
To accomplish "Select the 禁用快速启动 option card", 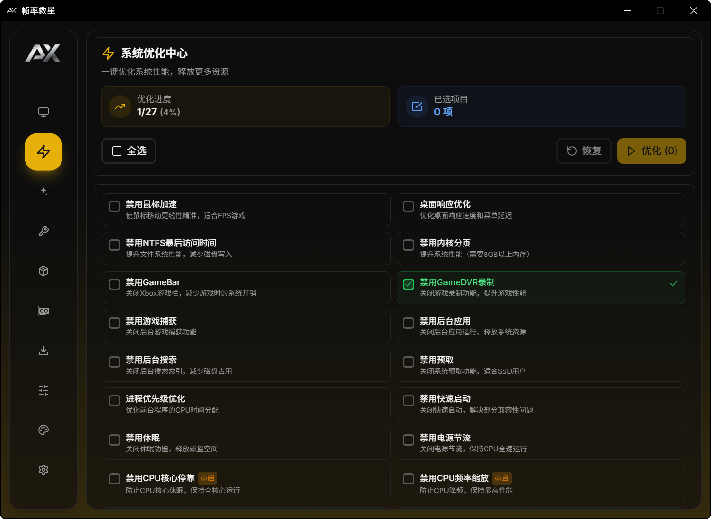I will coord(540,404).
